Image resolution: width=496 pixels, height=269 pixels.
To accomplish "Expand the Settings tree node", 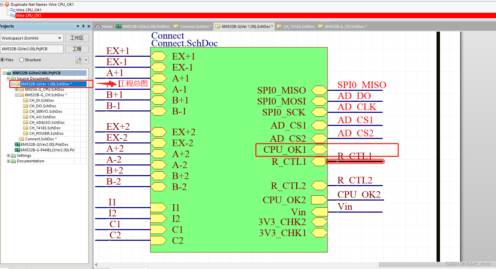I will tap(8, 155).
